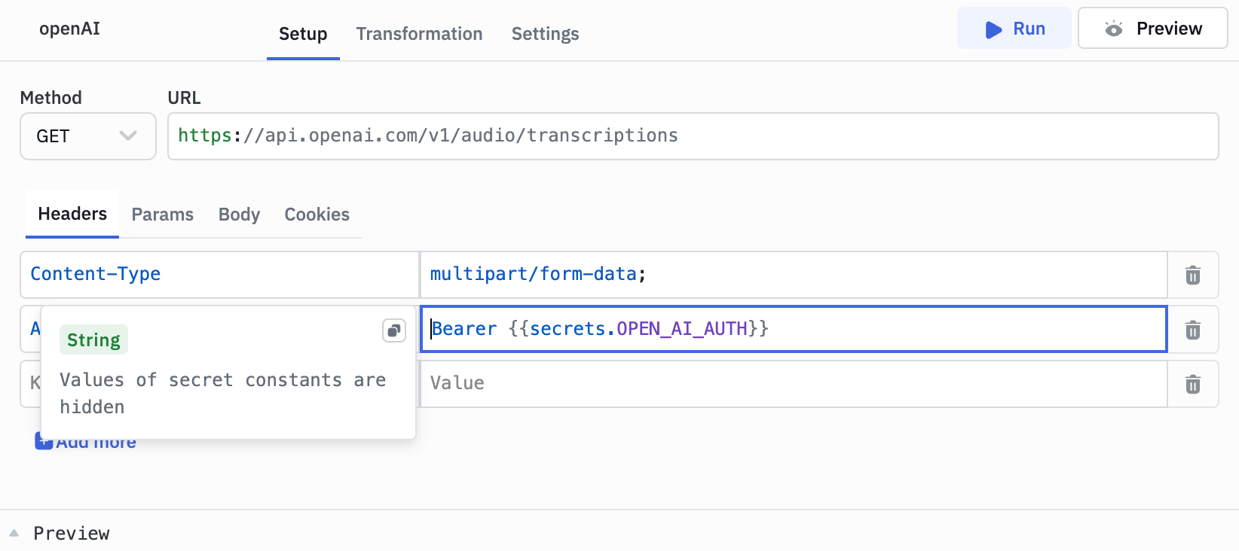
Task: Delete the Authorization header row with trash icon
Action: 1192,330
